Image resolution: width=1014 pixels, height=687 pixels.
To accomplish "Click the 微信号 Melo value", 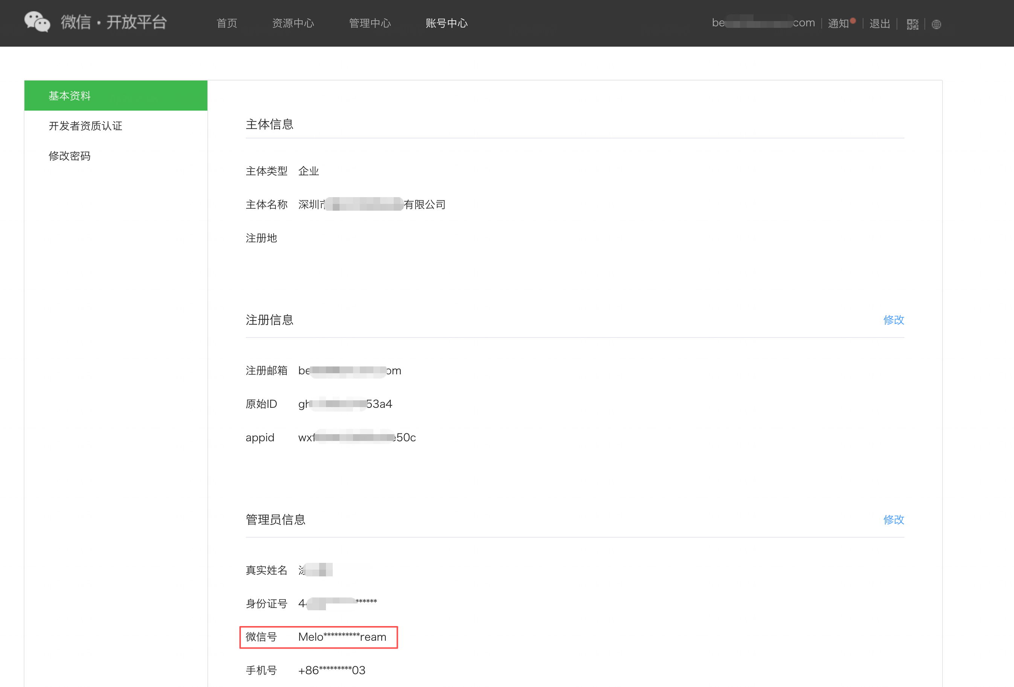I will pos(342,637).
